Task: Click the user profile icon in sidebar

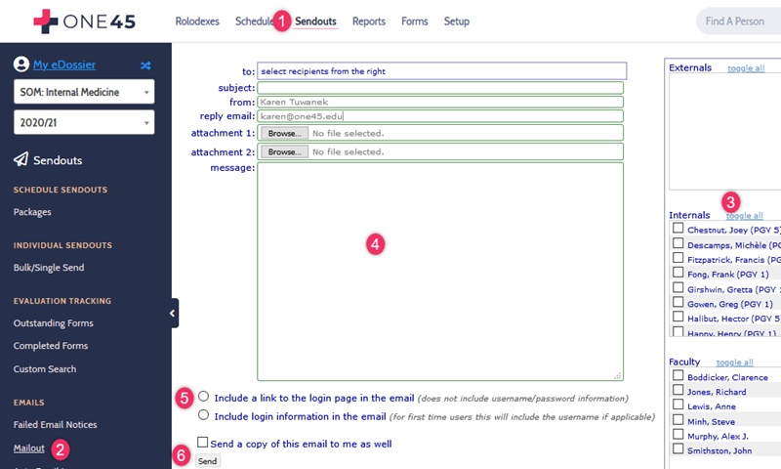Action: [x=21, y=65]
